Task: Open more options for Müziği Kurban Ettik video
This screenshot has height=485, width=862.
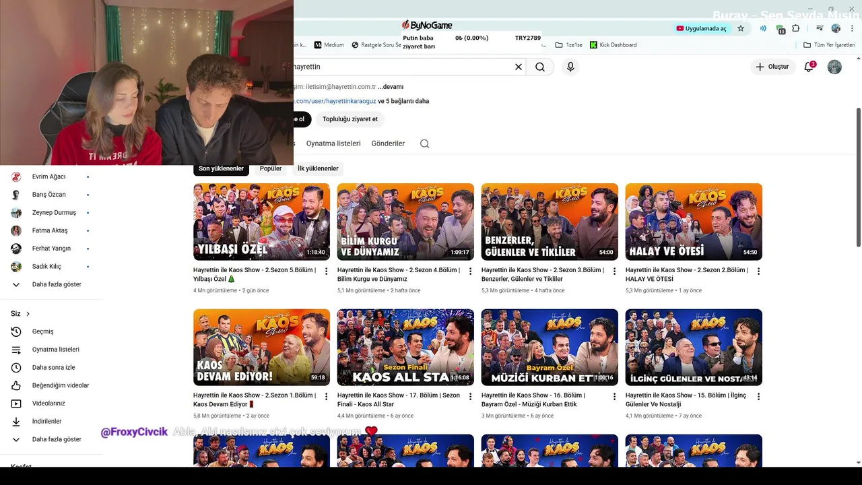Action: (615, 397)
